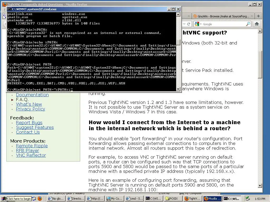Switch to the GnuWin SourceForge tab
Screen dimensions: 270x202
pos(223,16)
